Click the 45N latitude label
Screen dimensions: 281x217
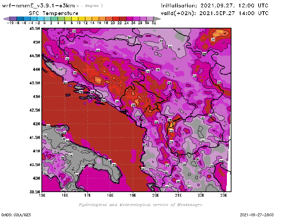[36, 42]
